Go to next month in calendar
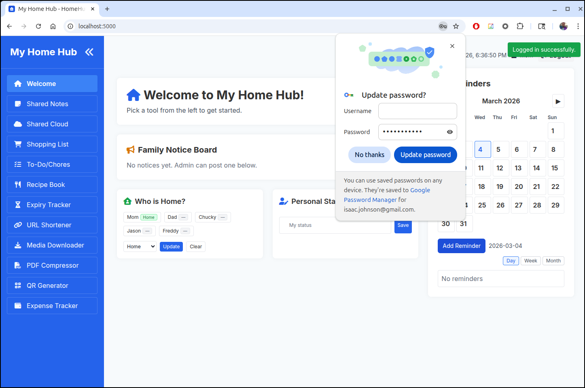Screen dimensions: 585x388 [558, 101]
